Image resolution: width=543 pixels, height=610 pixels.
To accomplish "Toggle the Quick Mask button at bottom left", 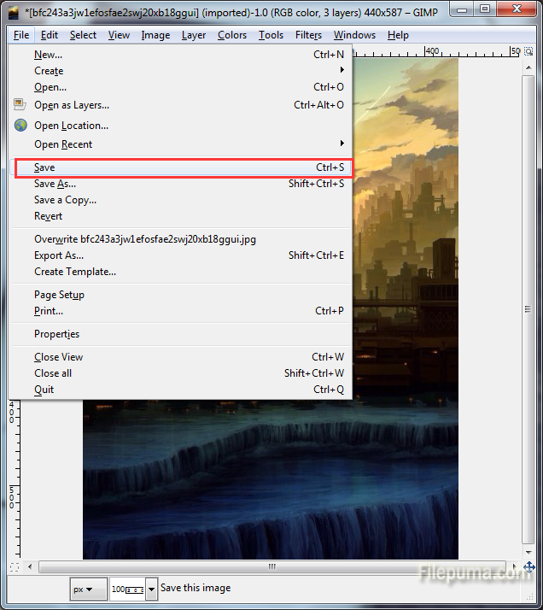I will (14, 566).
